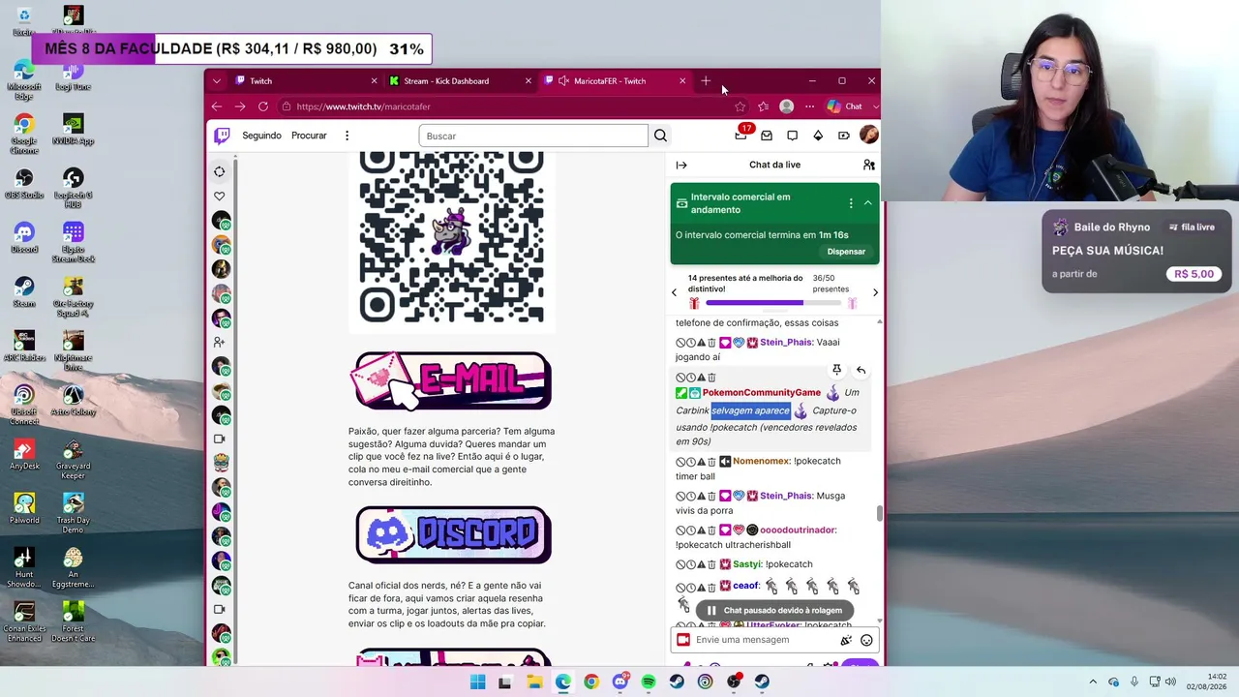Close the Stream - Kick Dashboard tab

(528, 81)
